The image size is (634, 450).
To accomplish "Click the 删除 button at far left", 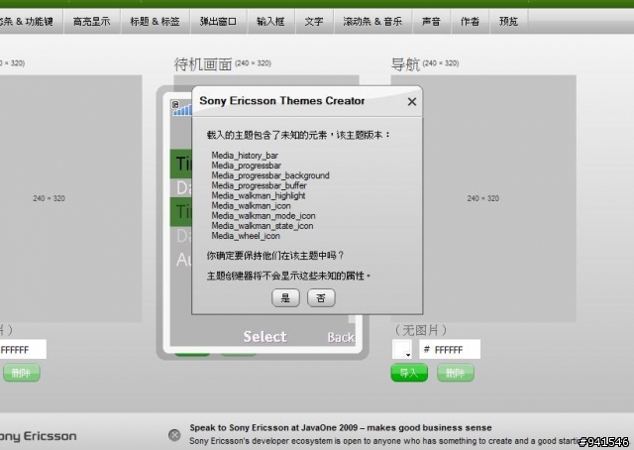I will (x=22, y=373).
